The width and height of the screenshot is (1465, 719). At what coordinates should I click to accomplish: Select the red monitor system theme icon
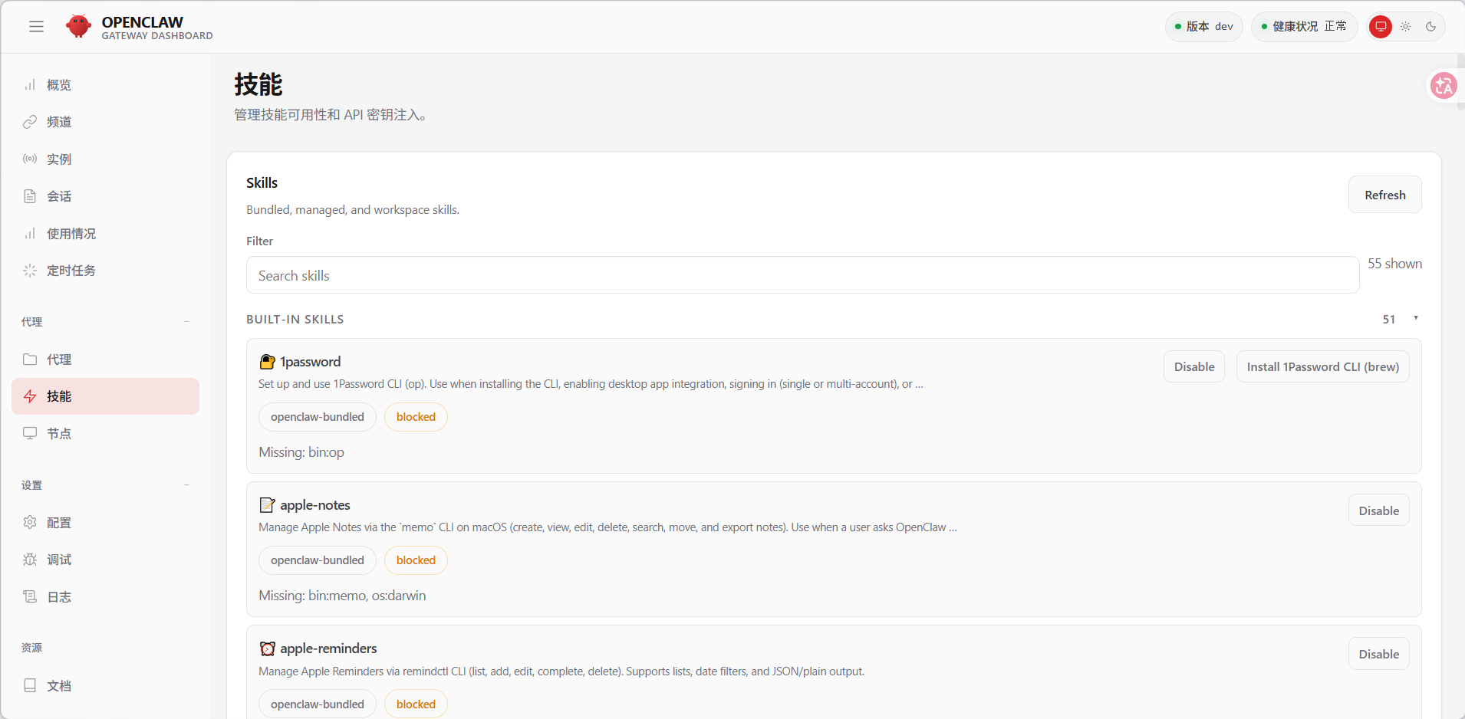[x=1380, y=27]
